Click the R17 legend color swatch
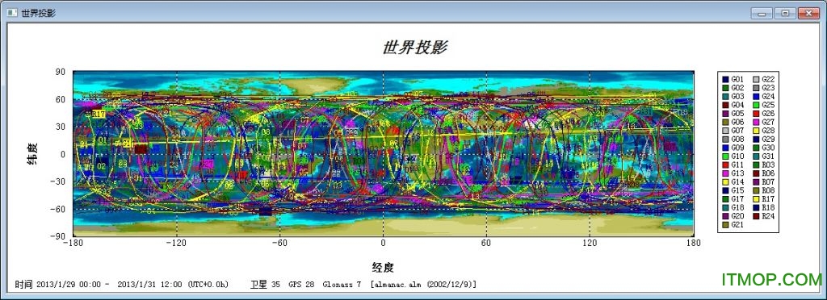 coord(756,199)
